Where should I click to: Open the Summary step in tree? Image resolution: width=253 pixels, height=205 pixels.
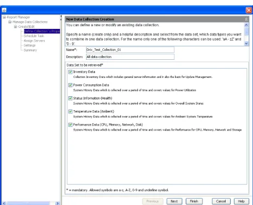(x=30, y=50)
